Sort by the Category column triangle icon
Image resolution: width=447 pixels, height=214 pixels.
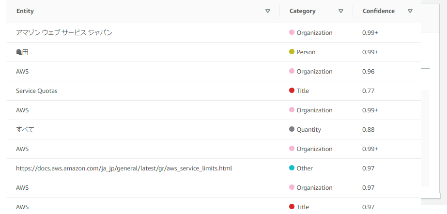point(340,11)
